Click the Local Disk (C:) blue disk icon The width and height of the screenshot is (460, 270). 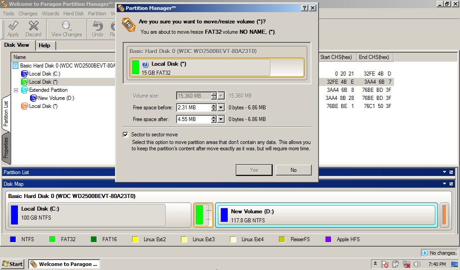tap(25, 74)
